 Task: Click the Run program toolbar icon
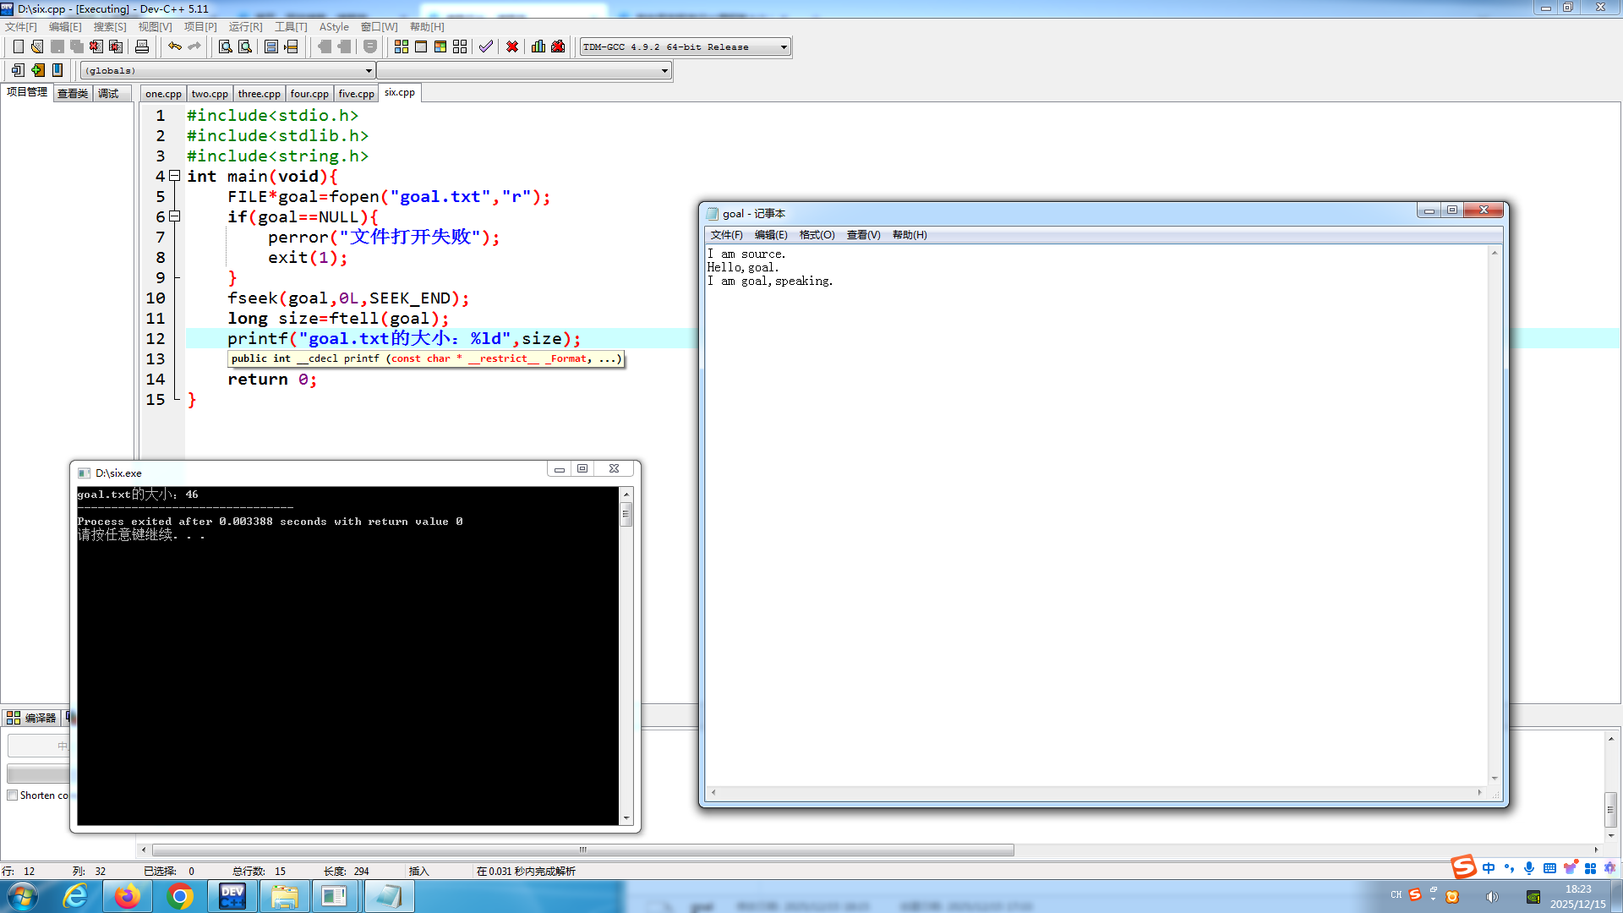(x=421, y=46)
